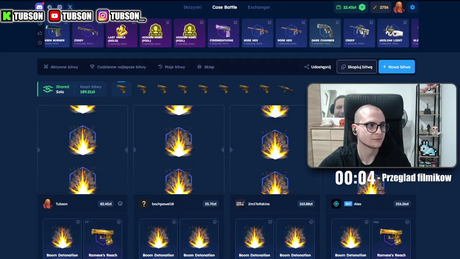Screen dimensions: 460x259
Task: Click the crossed icon on Aeolian Light card
Action: coord(405,22)
